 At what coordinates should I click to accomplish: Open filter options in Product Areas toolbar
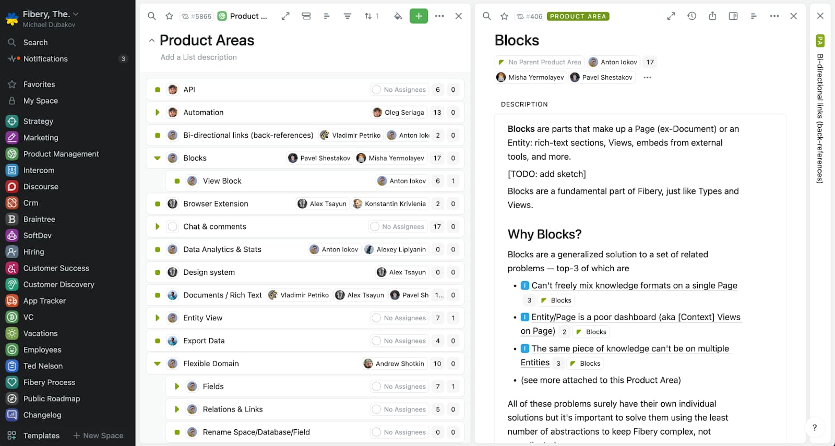click(x=348, y=16)
